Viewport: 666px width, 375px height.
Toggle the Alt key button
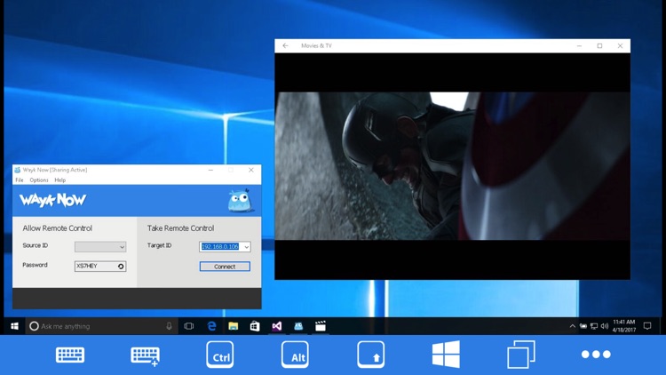pyautogui.click(x=295, y=355)
